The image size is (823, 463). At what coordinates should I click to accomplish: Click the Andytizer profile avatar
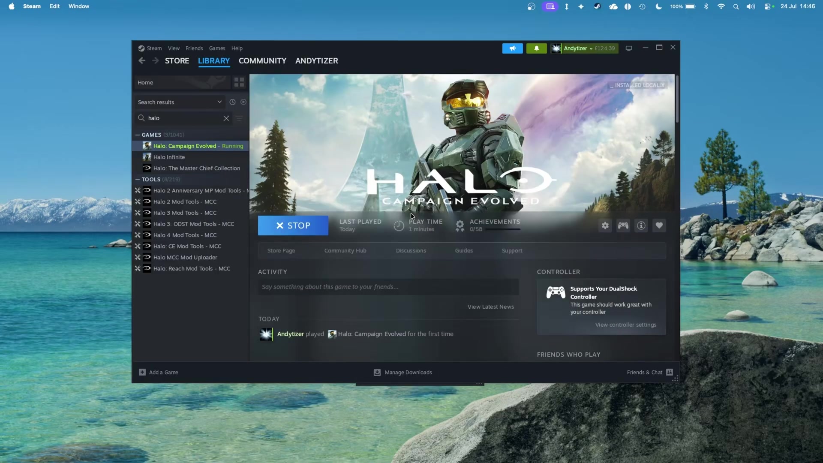(556, 48)
